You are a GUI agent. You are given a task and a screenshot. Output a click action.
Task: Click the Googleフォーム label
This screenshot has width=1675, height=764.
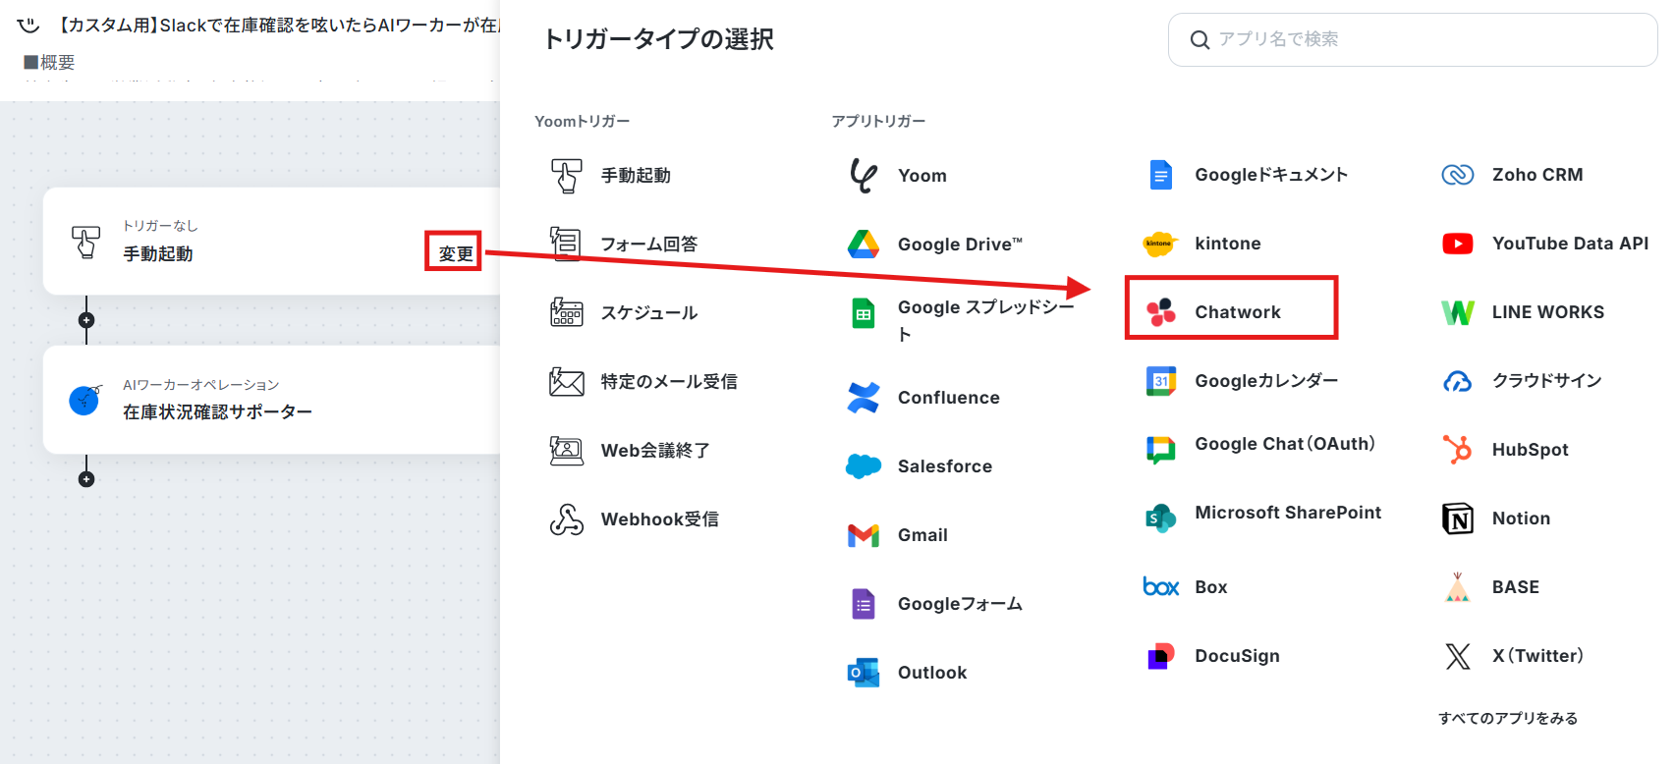click(960, 604)
